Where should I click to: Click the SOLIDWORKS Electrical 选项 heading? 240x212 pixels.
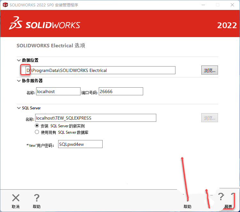click(51, 46)
